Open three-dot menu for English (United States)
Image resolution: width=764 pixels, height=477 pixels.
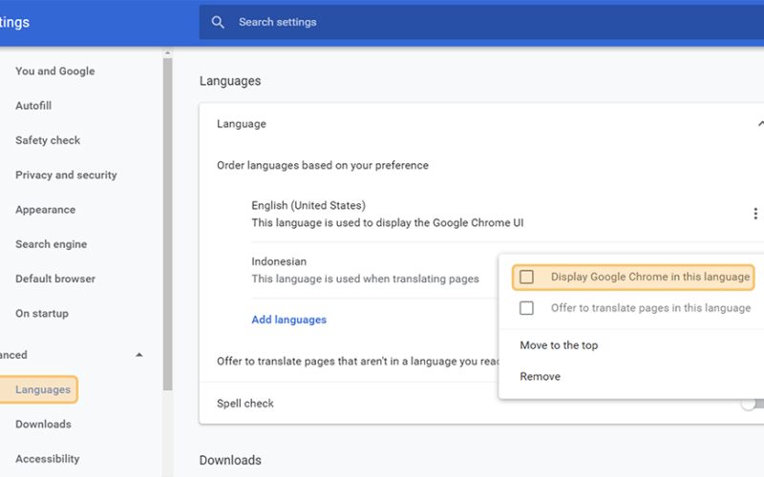755,213
